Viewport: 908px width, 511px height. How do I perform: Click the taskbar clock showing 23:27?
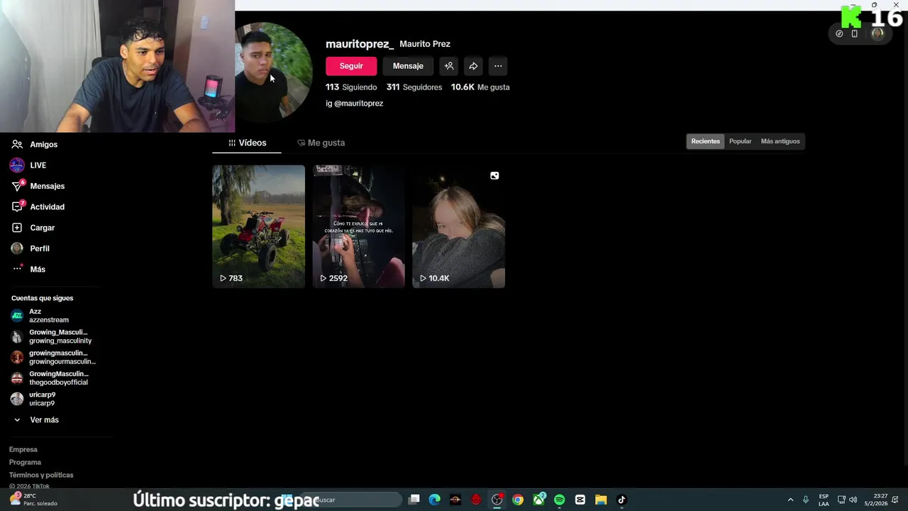pyautogui.click(x=876, y=500)
